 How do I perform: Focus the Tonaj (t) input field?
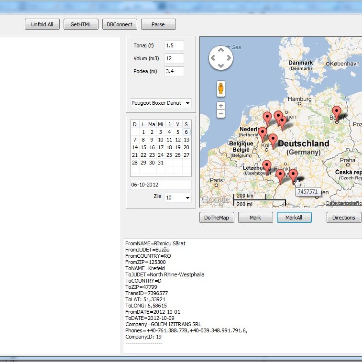(174, 46)
